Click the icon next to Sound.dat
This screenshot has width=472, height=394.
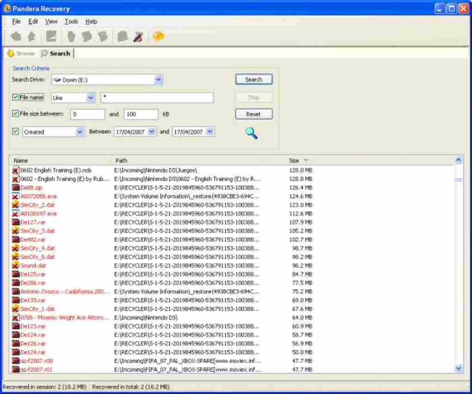(x=16, y=266)
